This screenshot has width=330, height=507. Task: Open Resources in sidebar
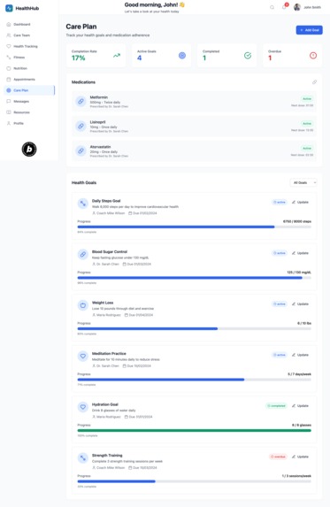(x=29, y=112)
